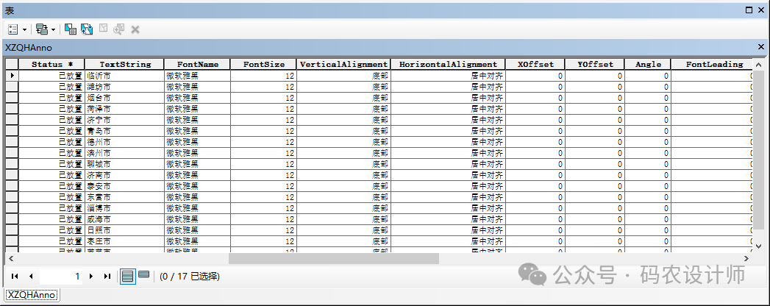Viewport: 770px width, 306px height.
Task: Toggle Show selected records view
Action: pos(144,276)
